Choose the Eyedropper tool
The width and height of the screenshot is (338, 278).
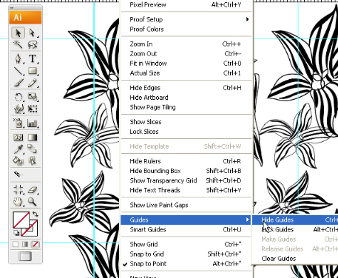tap(18, 149)
